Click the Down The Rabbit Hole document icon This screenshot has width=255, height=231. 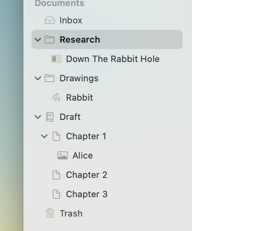[56, 59]
